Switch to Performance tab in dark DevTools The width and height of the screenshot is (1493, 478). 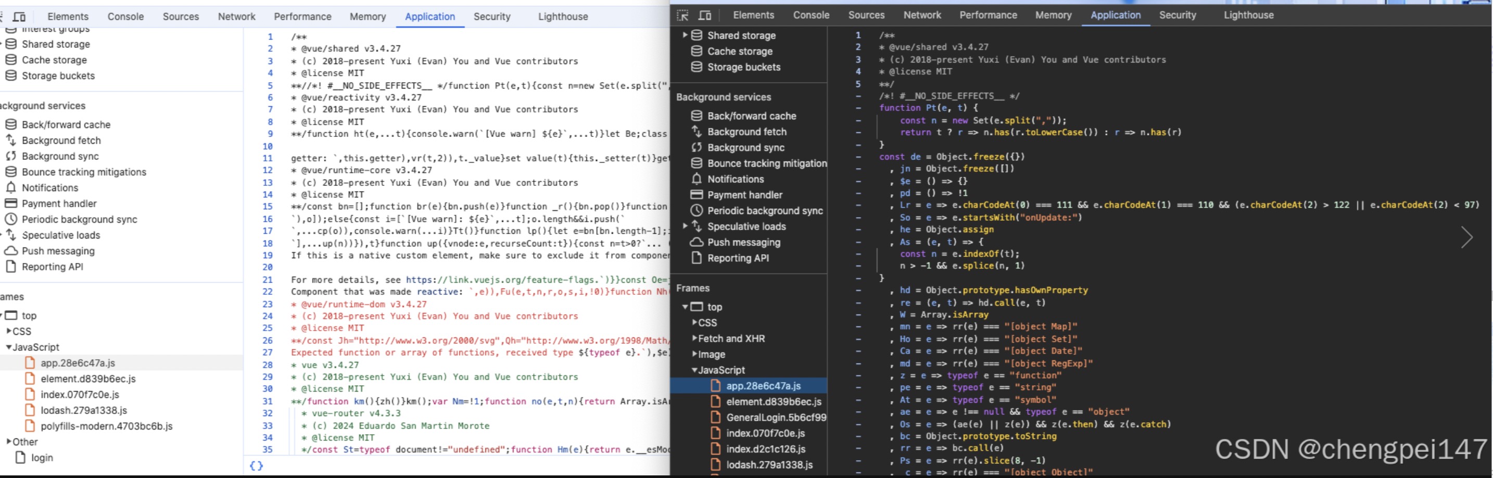pos(988,15)
